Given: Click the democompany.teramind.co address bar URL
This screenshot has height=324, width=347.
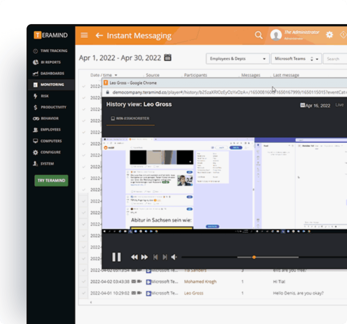Looking at the screenshot, I should [x=230, y=92].
